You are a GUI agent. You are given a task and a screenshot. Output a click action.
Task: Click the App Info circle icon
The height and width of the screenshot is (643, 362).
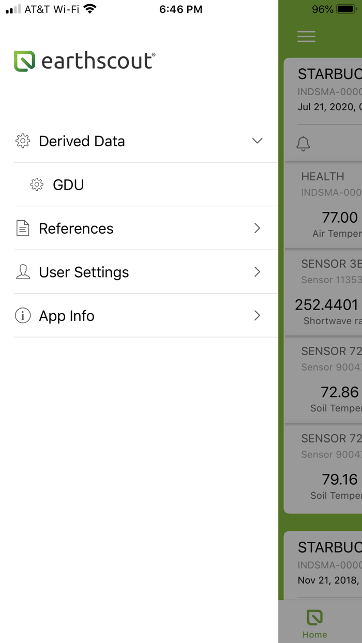tap(23, 315)
